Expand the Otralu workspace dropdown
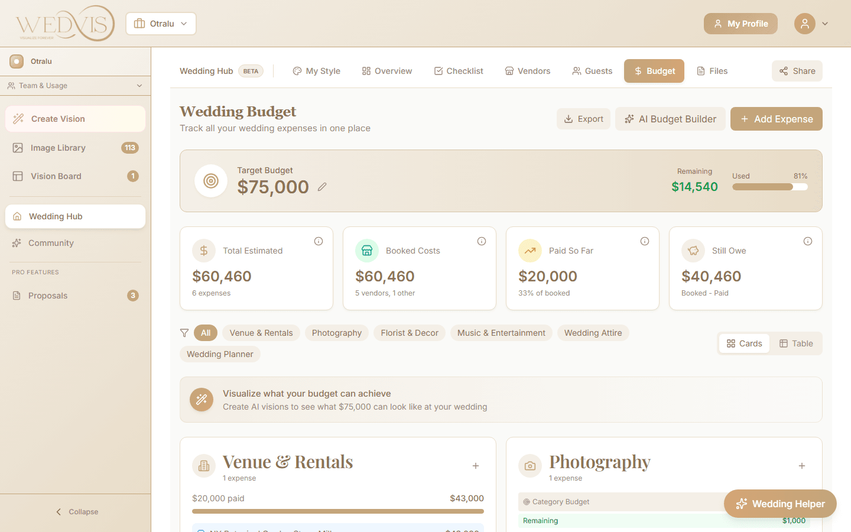 (161, 24)
